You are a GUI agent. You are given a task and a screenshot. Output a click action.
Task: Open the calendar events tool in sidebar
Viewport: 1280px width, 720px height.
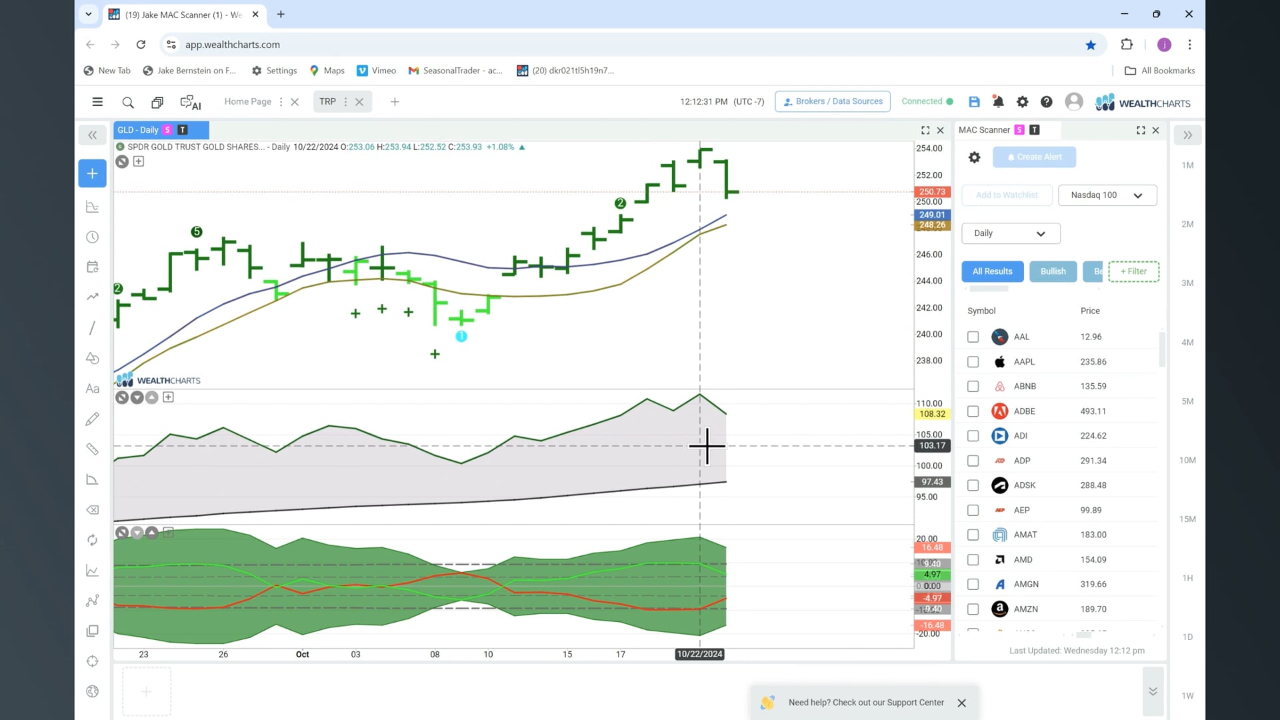[x=93, y=267]
